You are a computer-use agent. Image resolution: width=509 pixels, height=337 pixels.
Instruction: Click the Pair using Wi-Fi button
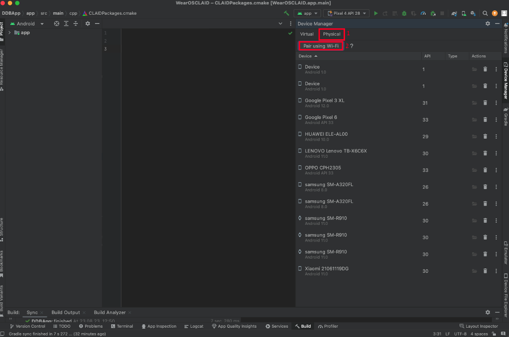coord(321,46)
